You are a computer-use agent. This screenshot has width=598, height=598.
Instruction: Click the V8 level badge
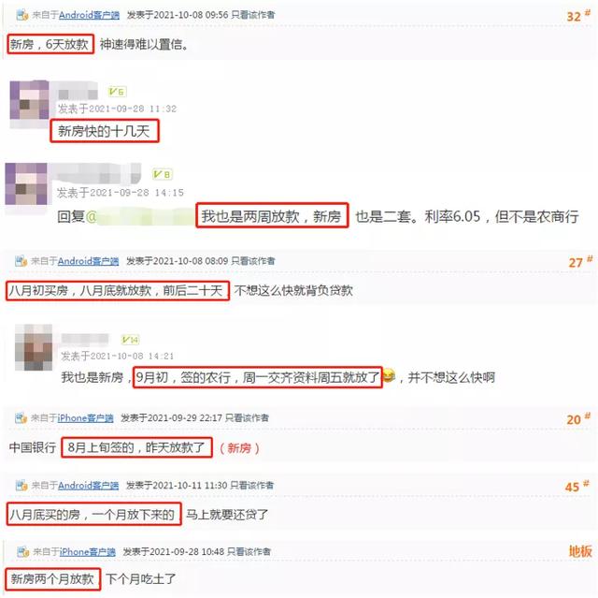click(x=162, y=174)
